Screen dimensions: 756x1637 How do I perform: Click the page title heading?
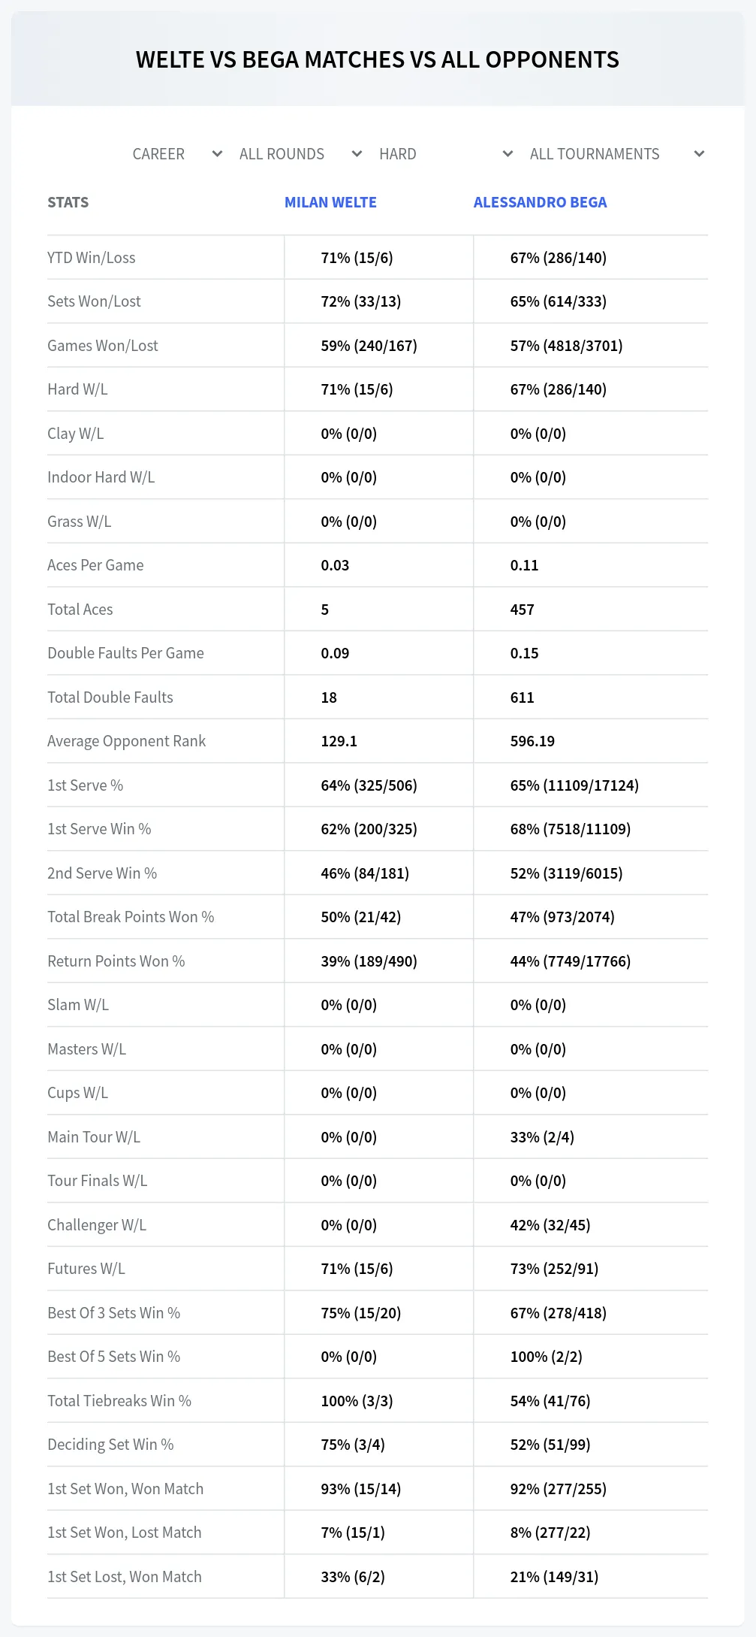378,59
